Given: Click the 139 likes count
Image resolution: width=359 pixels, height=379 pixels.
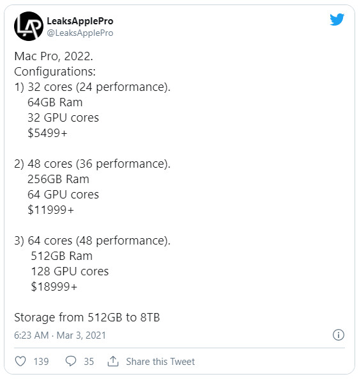Looking at the screenshot, I should point(42,362).
